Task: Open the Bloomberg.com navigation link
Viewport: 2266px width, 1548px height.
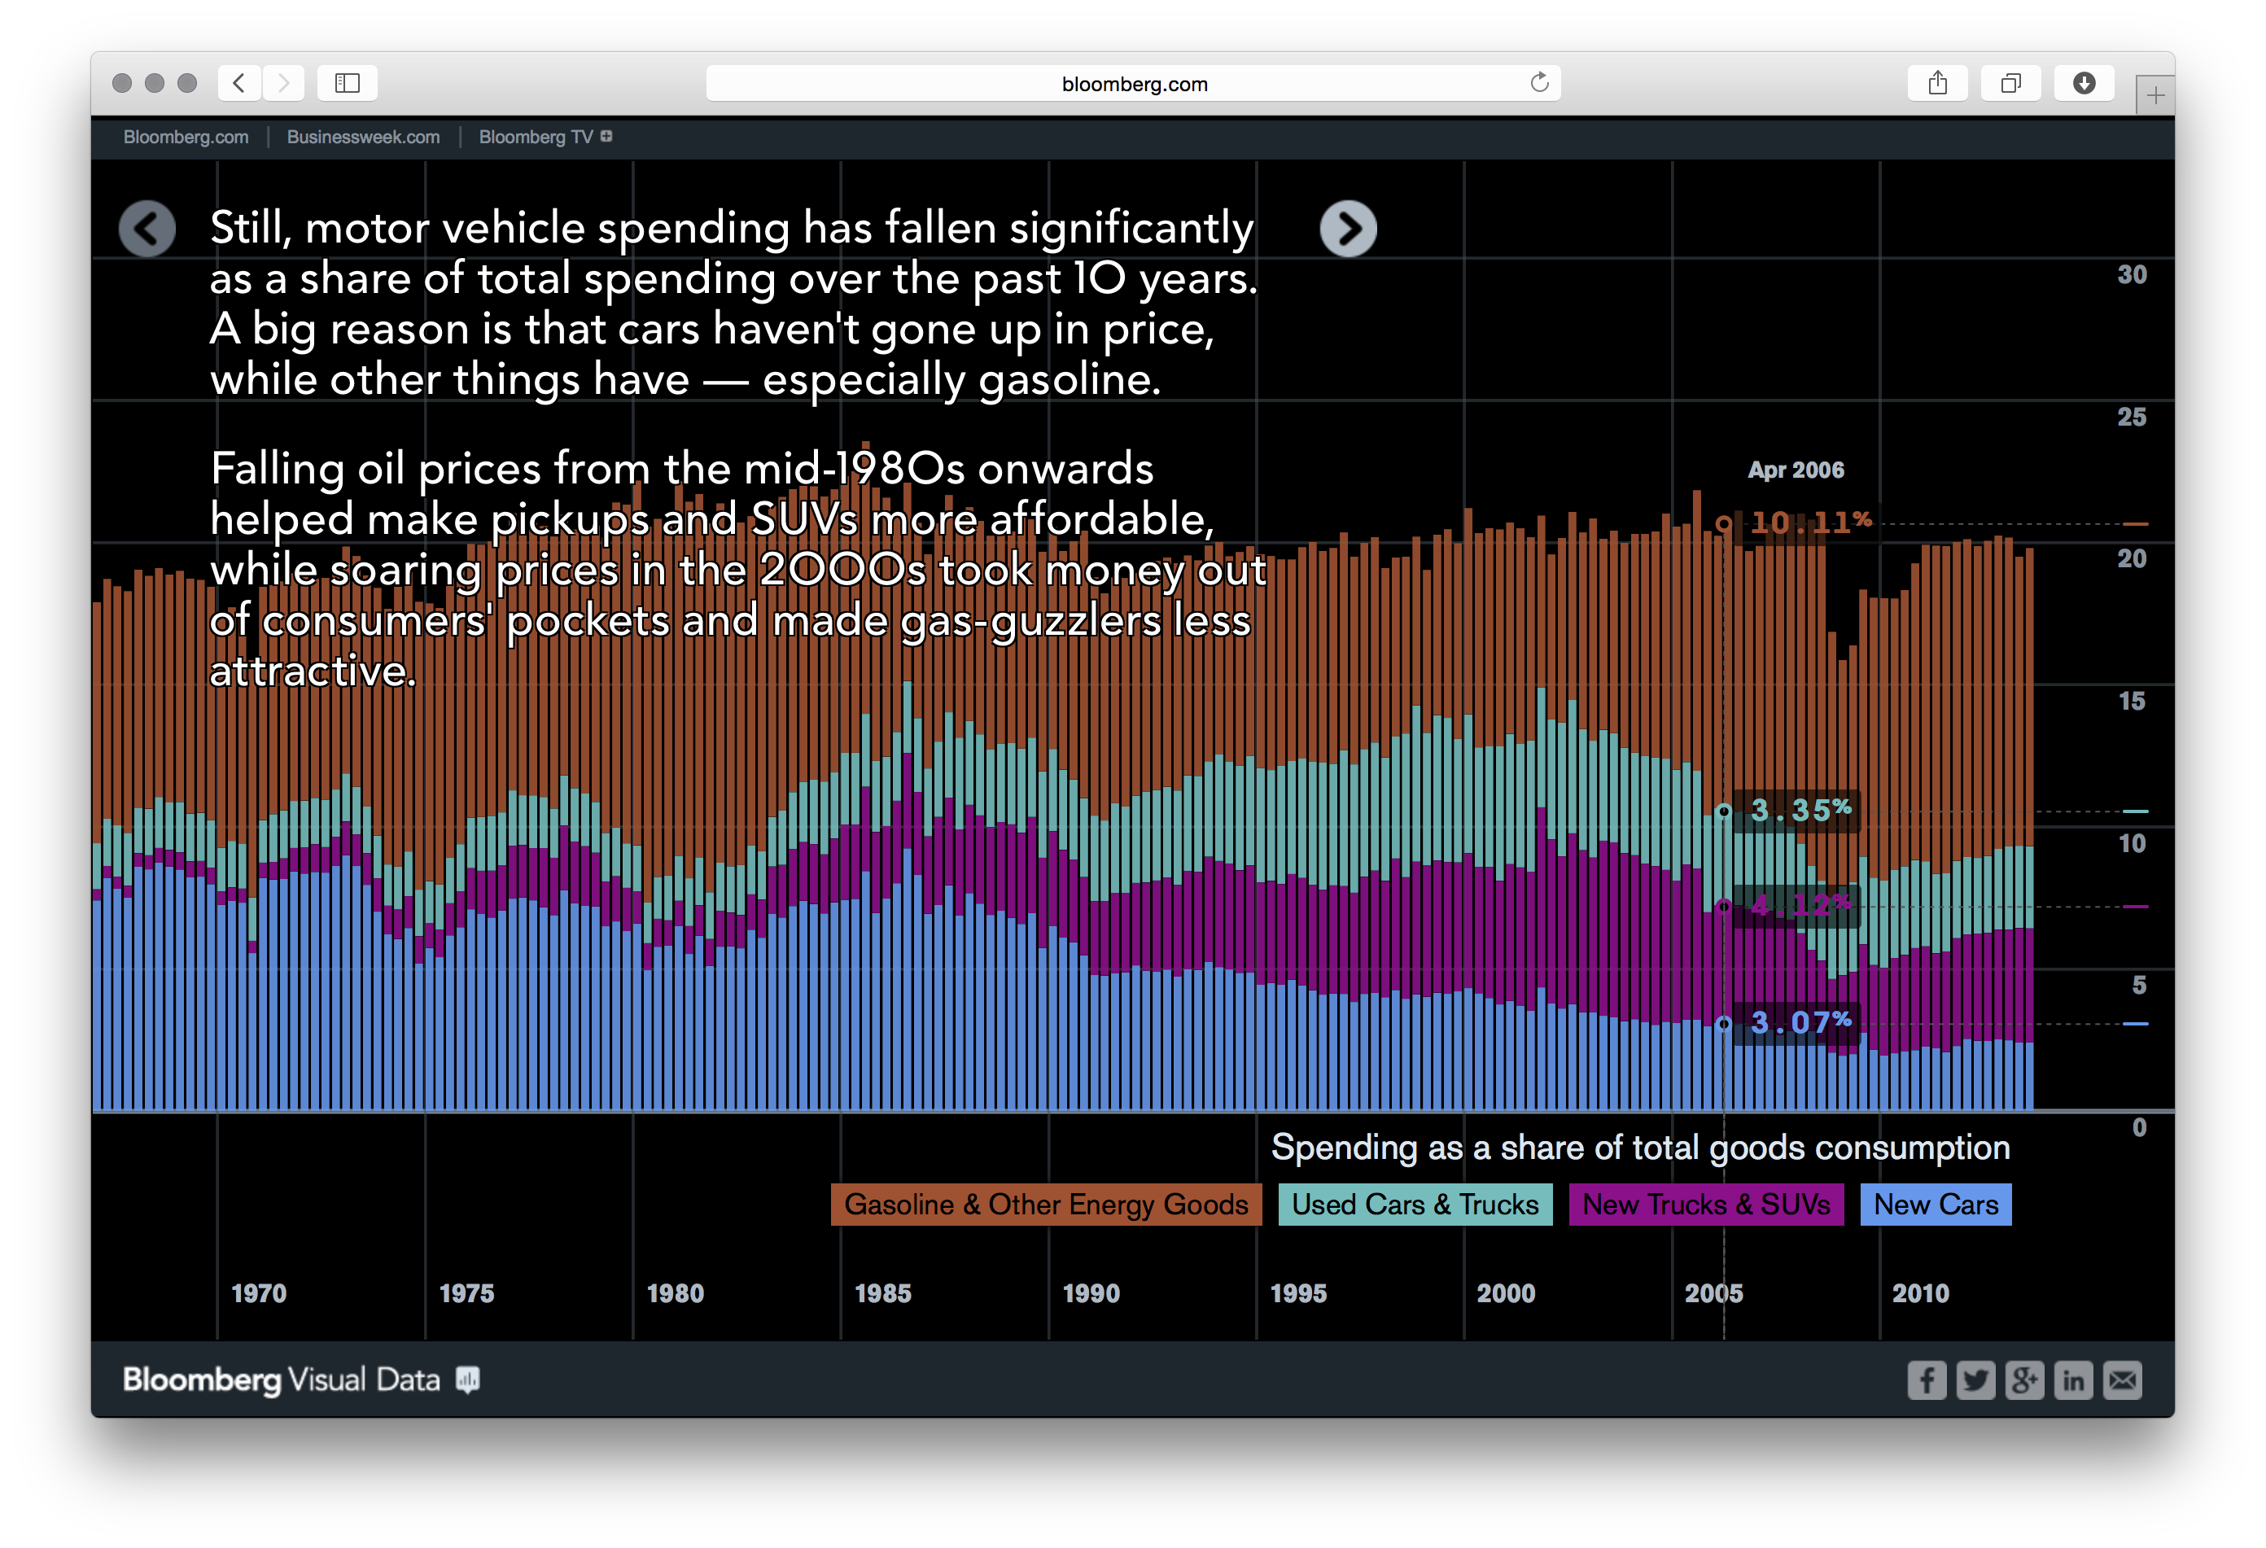Action: click(186, 137)
